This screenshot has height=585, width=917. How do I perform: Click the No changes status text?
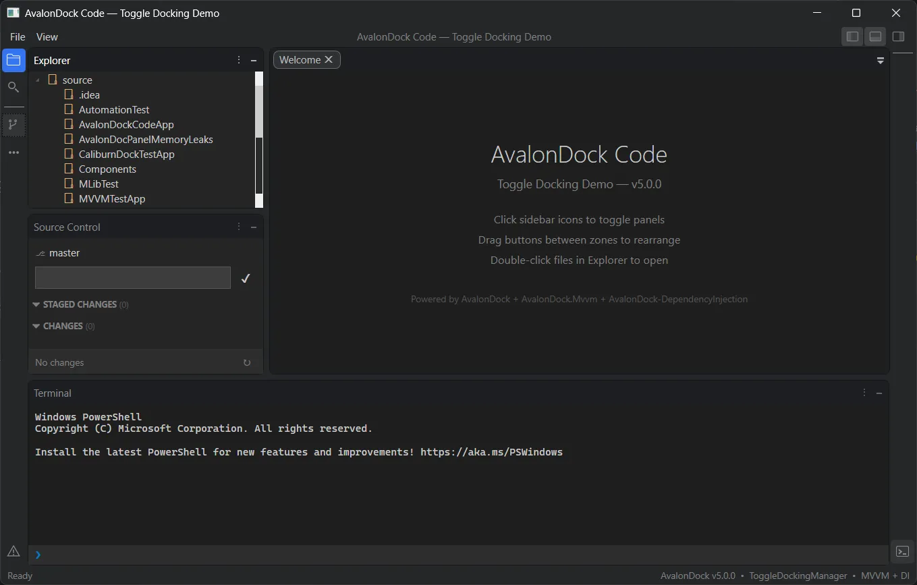coord(59,362)
